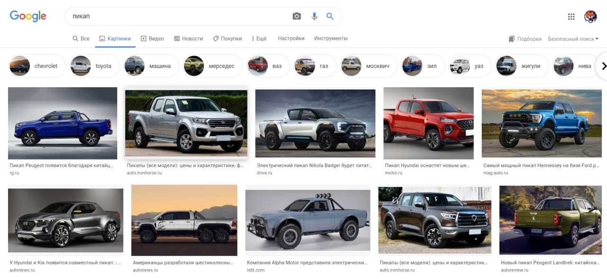Expand the 'Безопасный поиск' dropdown

(573, 39)
